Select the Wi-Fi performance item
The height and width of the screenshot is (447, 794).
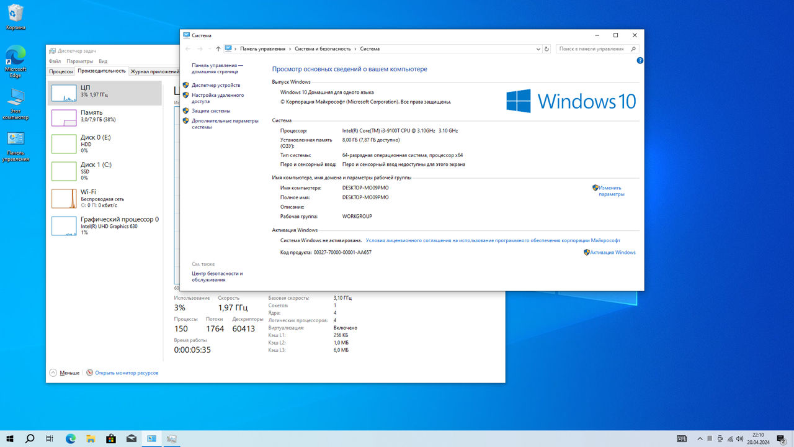click(x=104, y=198)
